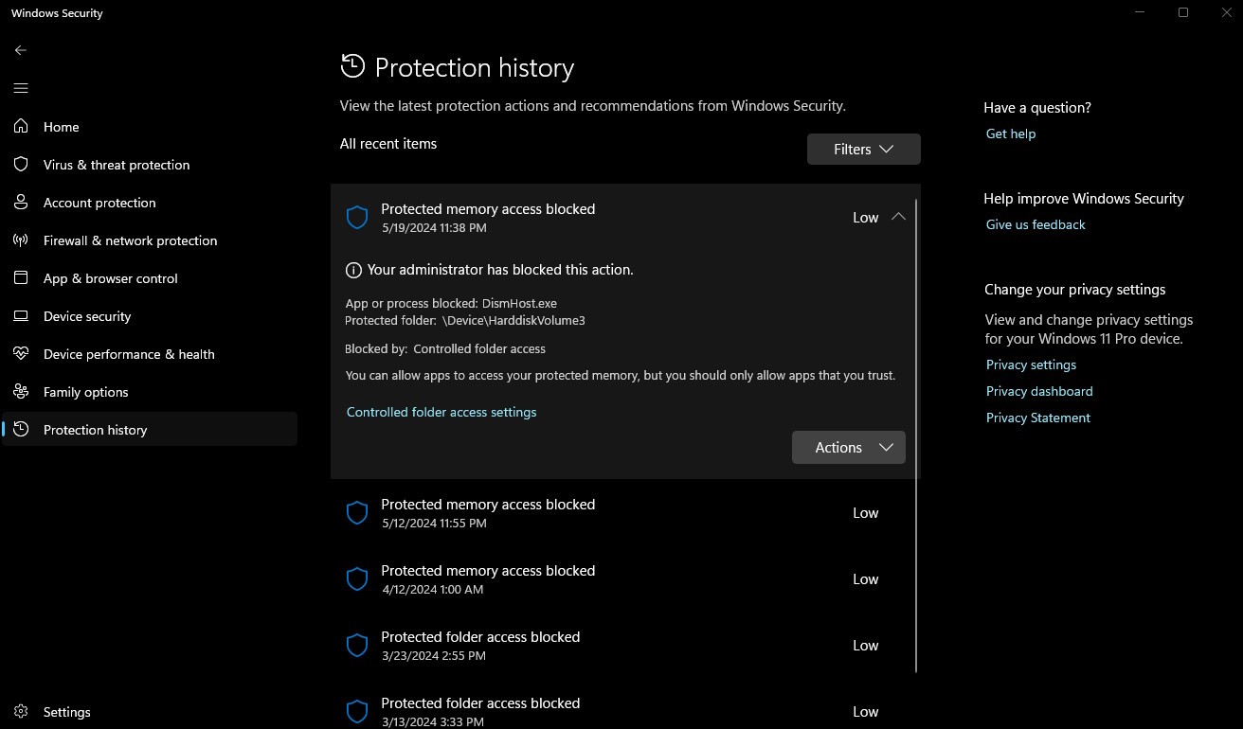
Task: Open Controlled folder access settings link
Action: pyautogui.click(x=441, y=412)
